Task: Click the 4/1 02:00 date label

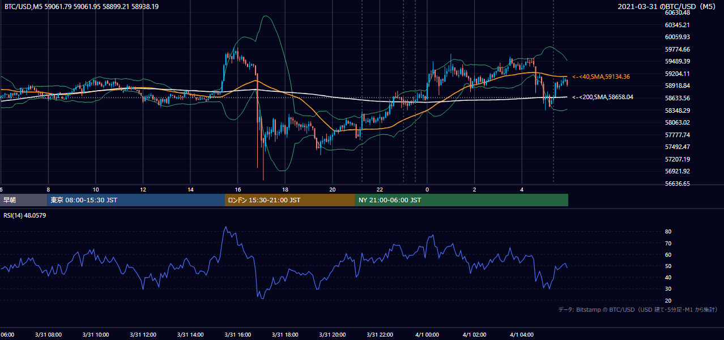Action: (x=475, y=335)
